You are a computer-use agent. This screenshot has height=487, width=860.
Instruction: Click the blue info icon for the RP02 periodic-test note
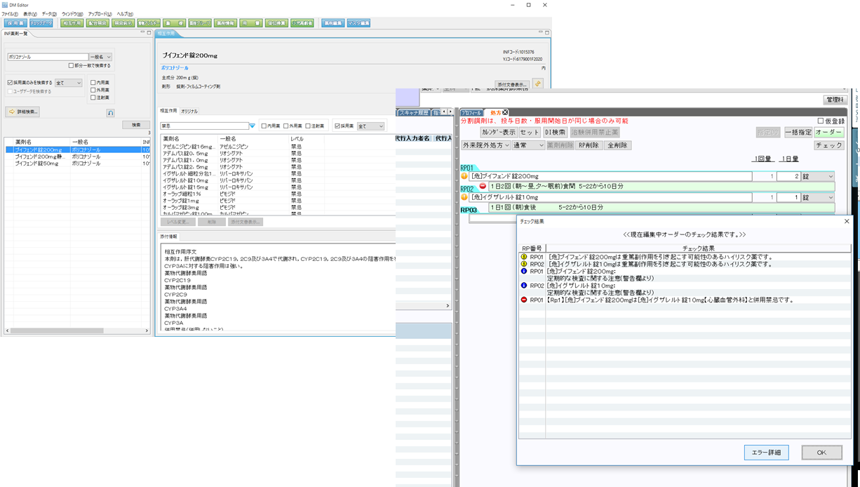point(524,286)
